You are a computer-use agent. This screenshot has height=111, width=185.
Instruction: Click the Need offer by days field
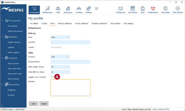tap(60, 72)
